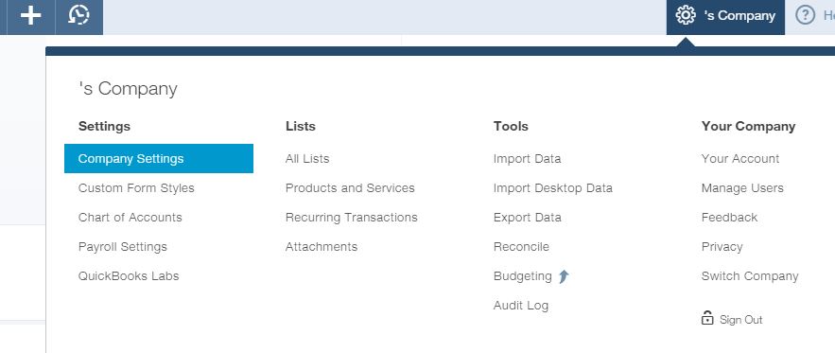The height and width of the screenshot is (353, 835).
Task: Click the 's Company header label
Action: click(739, 15)
